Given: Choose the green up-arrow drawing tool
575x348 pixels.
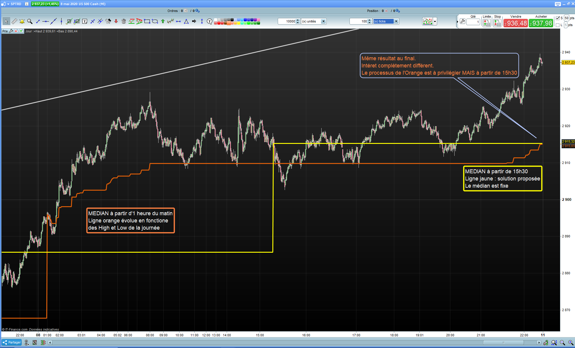Looking at the screenshot, I should click(x=163, y=21).
